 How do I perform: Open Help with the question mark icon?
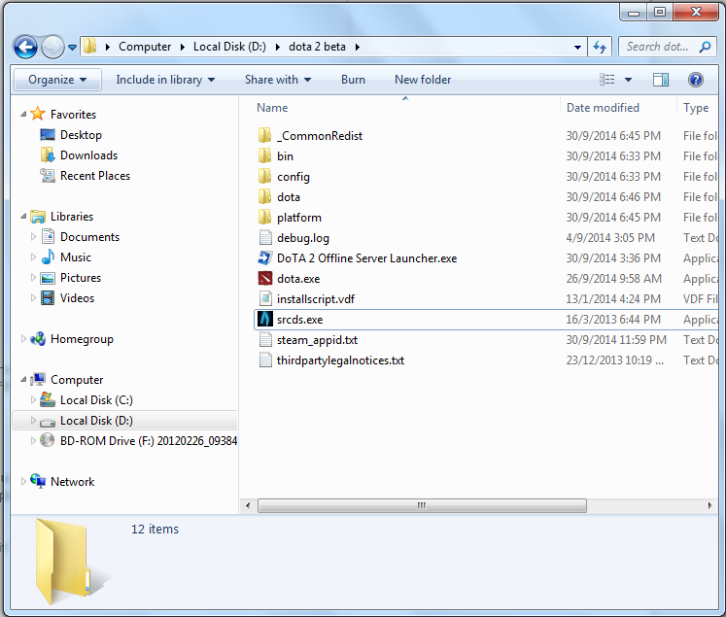click(696, 80)
